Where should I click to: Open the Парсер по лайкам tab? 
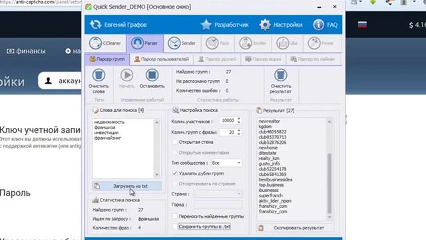point(313,59)
